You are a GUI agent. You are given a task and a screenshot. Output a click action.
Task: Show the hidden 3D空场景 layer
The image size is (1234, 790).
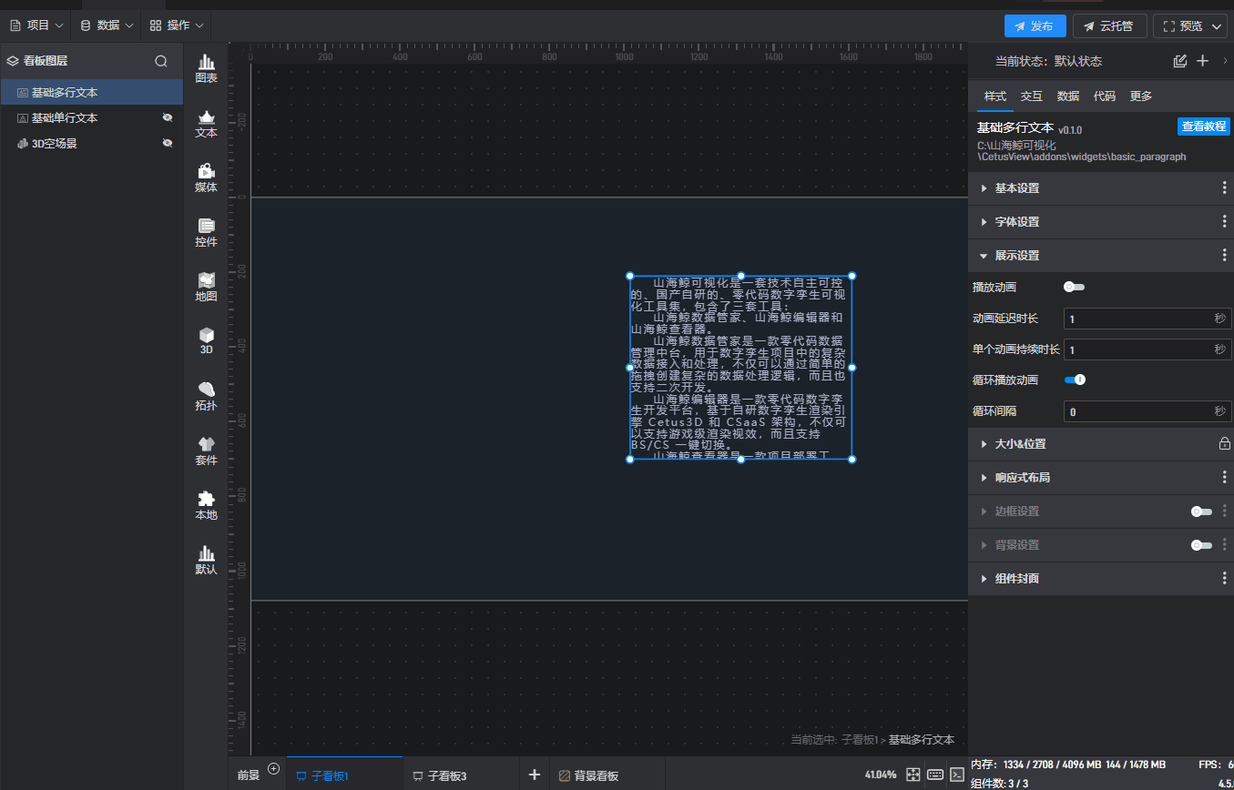pyautogui.click(x=168, y=143)
